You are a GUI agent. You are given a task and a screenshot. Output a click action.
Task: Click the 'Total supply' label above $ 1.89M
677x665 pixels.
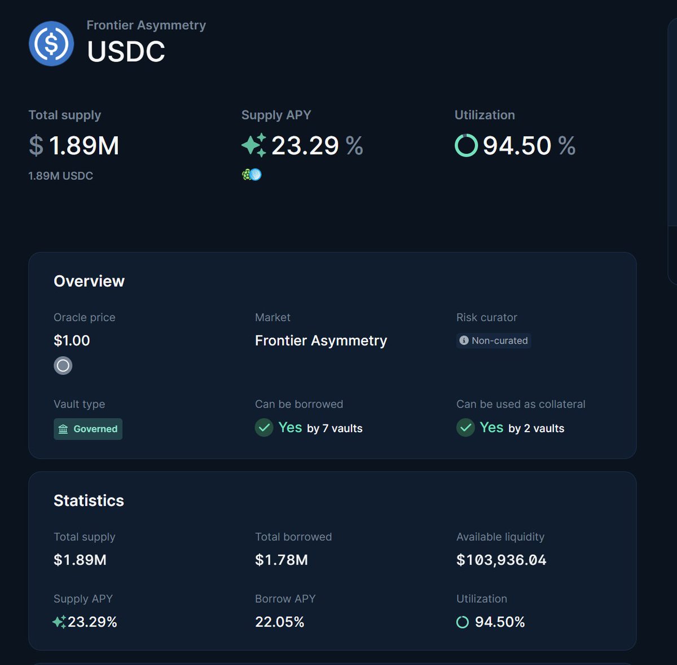pos(65,115)
